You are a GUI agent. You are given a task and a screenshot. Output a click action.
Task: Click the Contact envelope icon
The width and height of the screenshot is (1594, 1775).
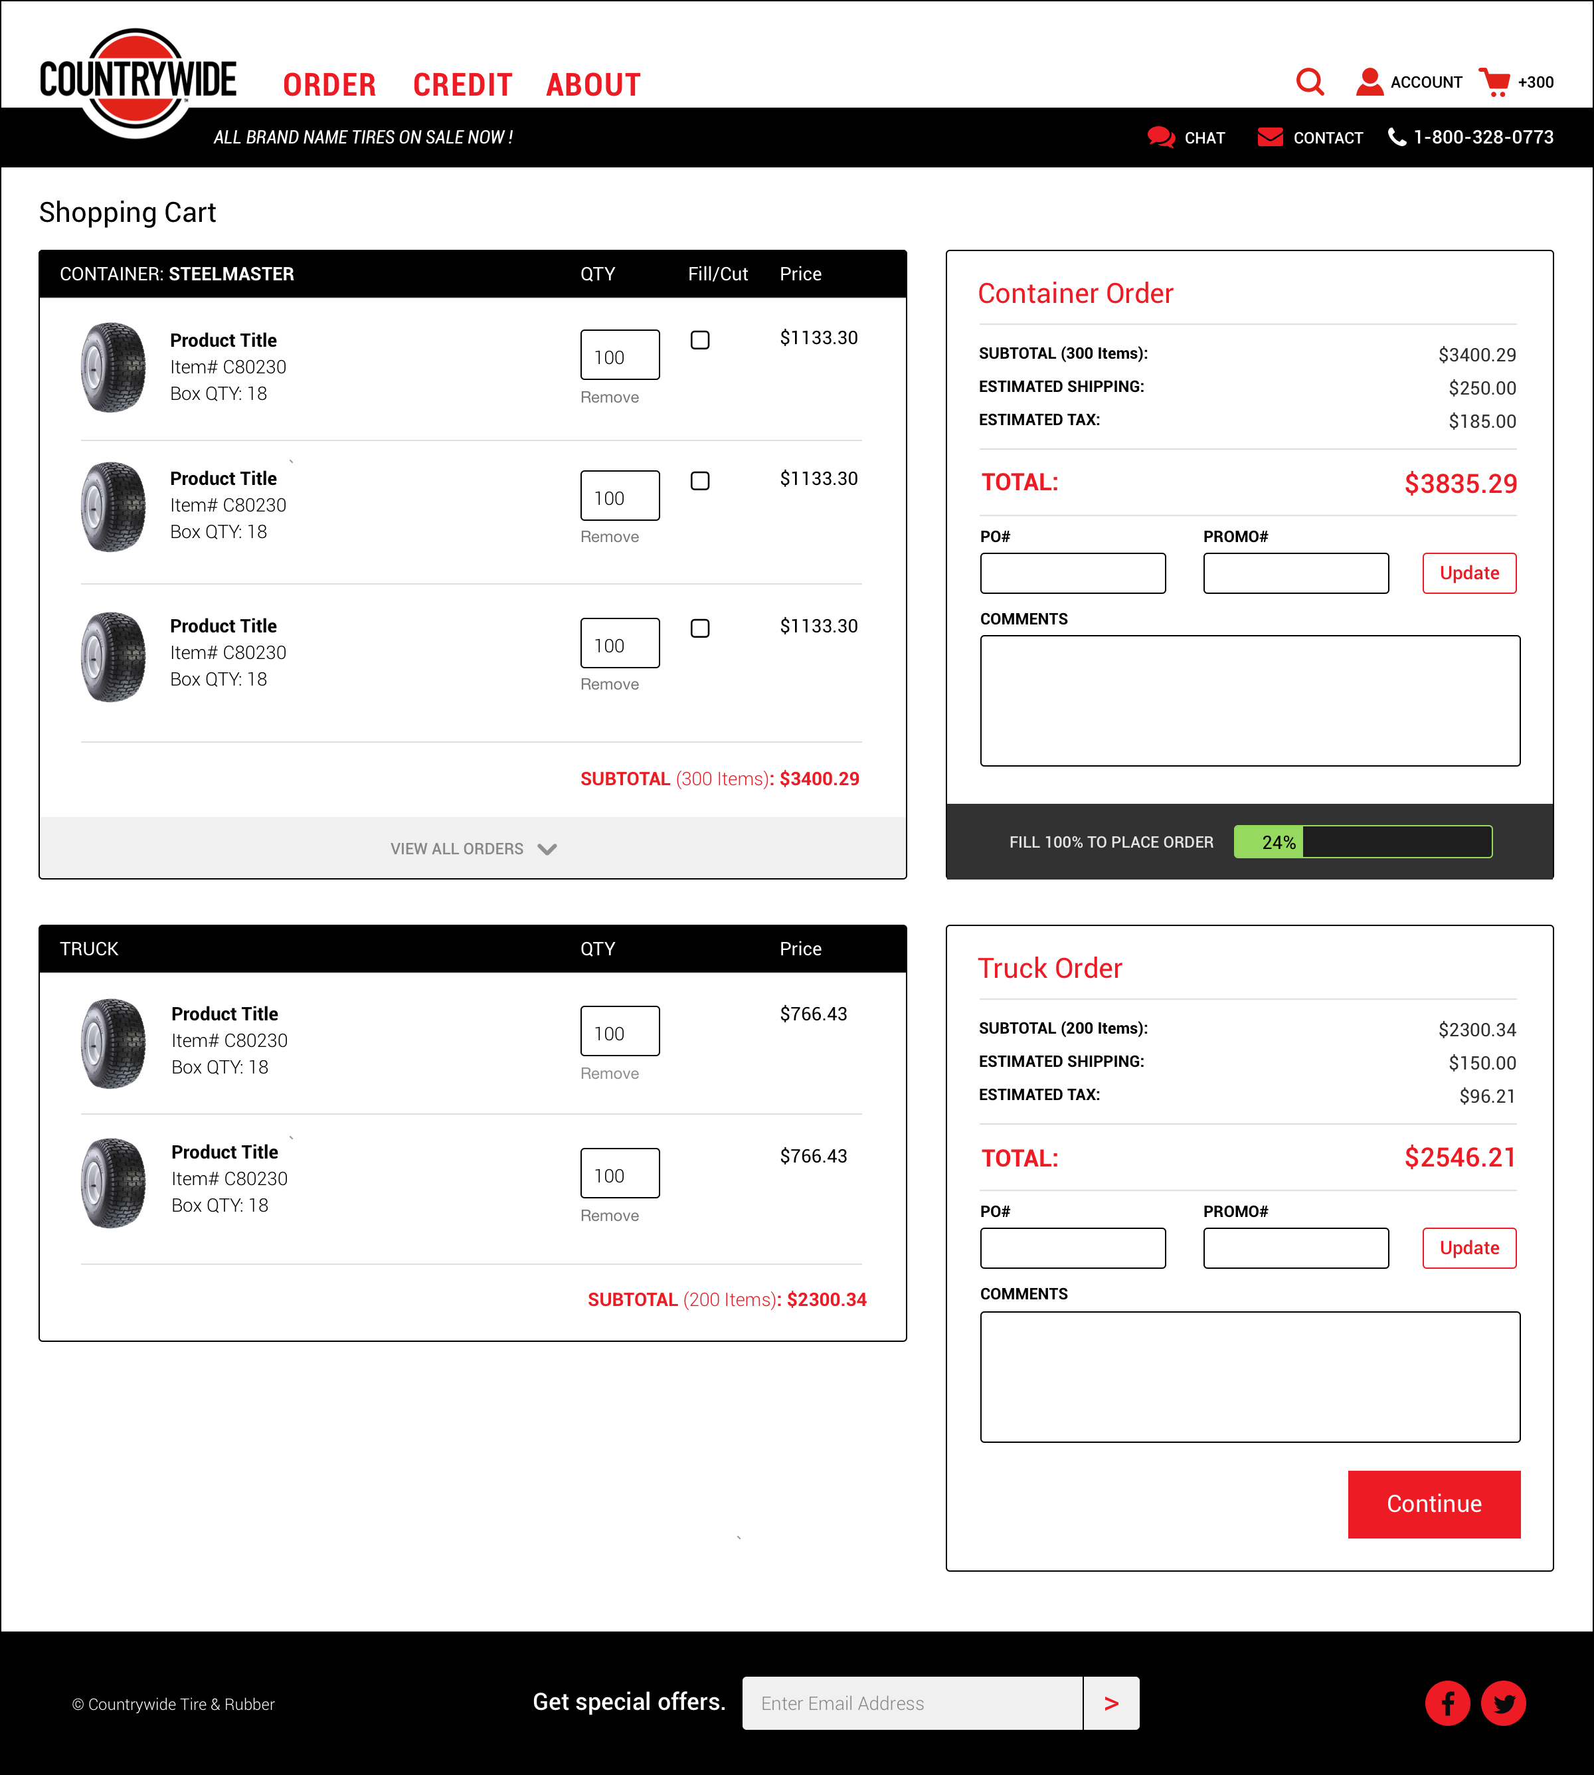(x=1269, y=138)
